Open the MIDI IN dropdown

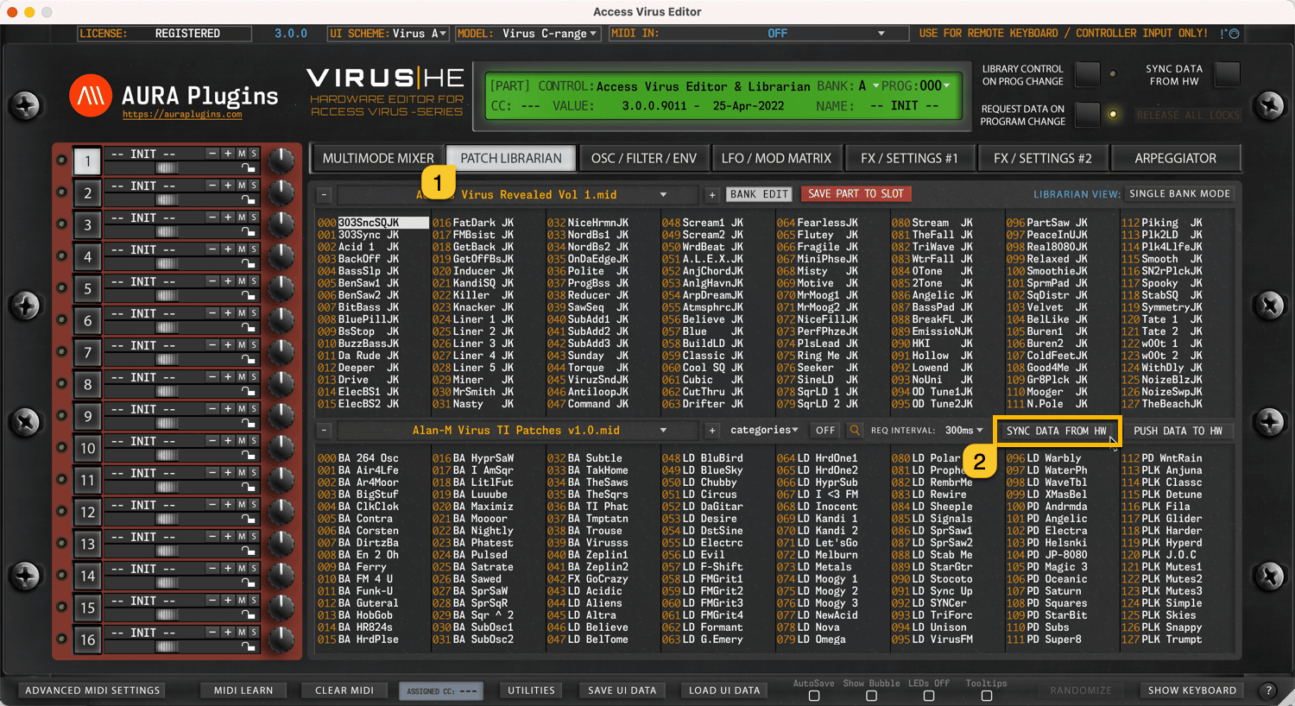point(759,34)
